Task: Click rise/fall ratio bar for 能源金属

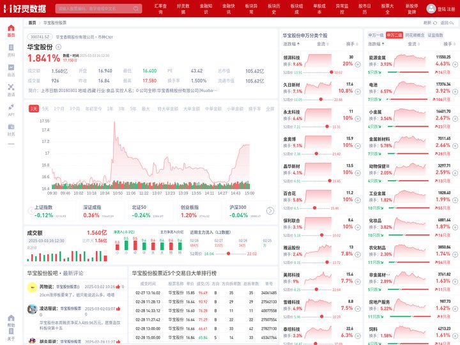Action: point(408,72)
